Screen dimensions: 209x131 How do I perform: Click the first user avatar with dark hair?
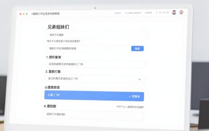174,12
